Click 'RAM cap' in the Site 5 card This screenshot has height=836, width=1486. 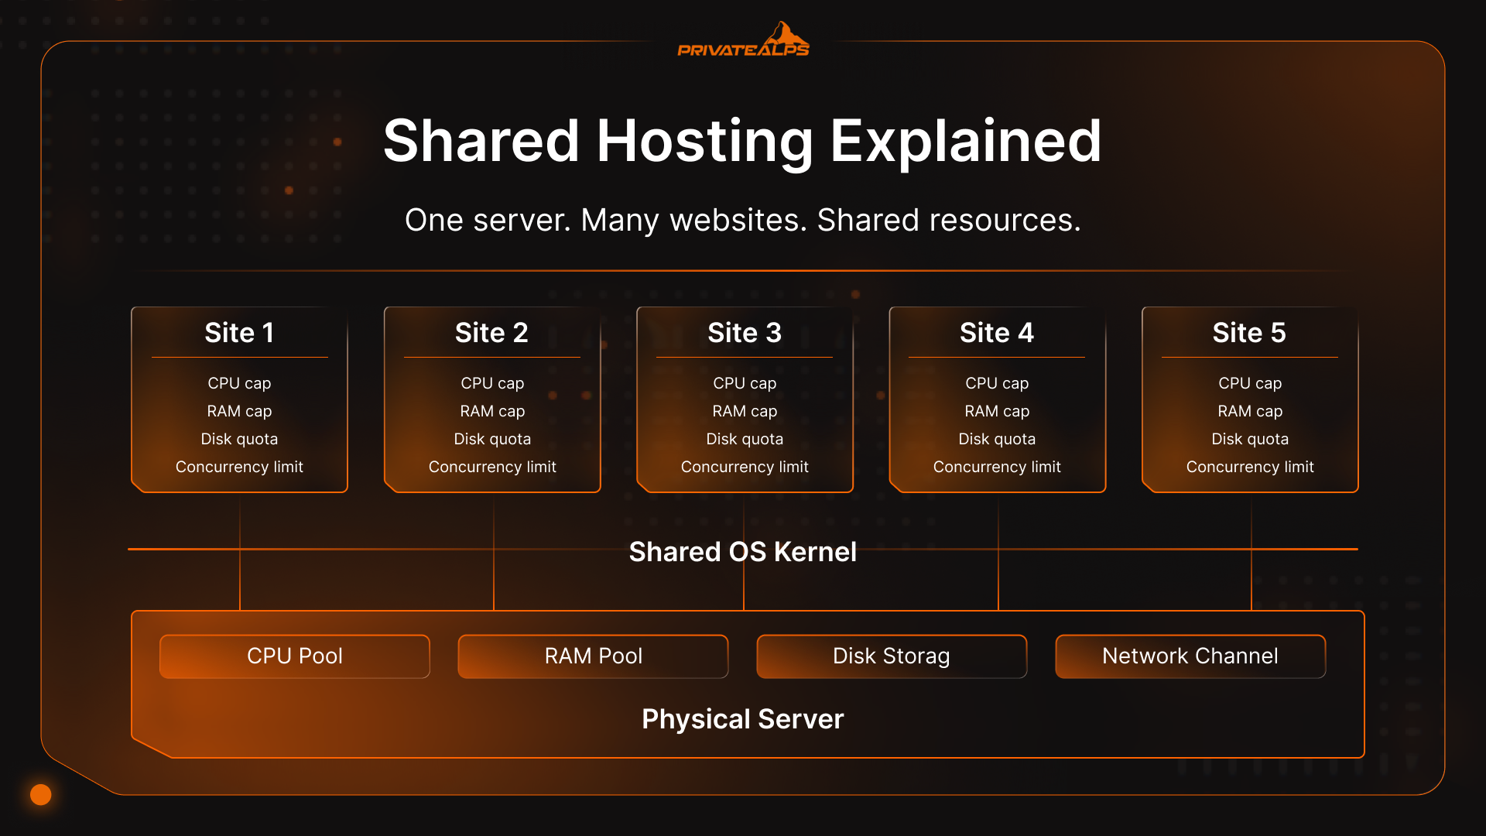[x=1250, y=411]
